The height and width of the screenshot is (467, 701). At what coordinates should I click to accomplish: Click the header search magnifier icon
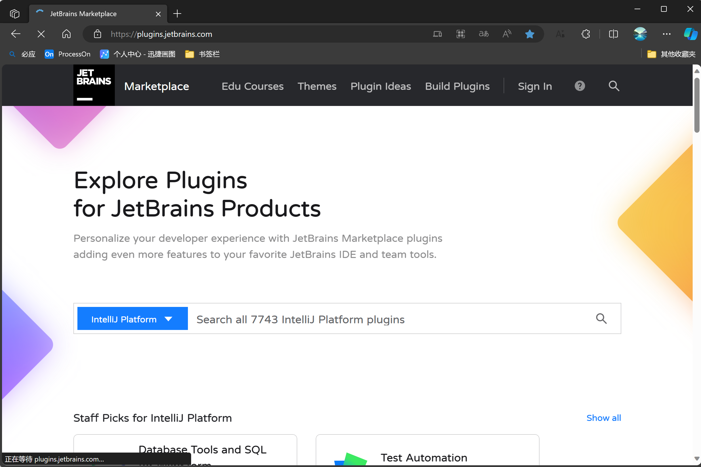click(x=614, y=86)
